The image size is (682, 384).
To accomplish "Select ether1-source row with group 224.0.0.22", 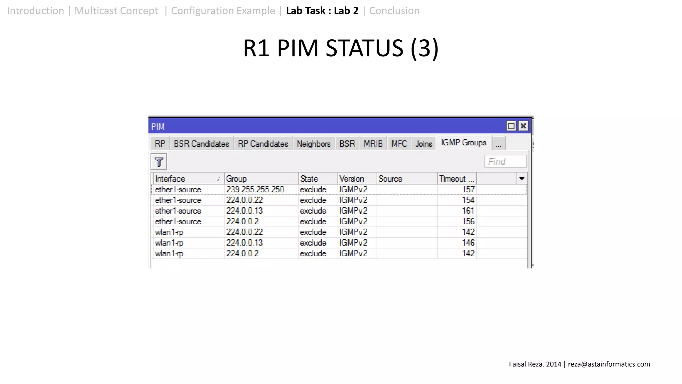I will [x=339, y=200].
